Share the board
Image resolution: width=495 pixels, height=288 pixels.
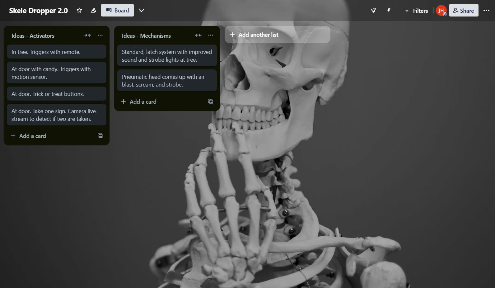pos(464,10)
